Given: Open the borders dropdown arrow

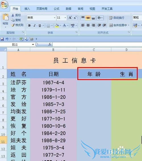Looking at the screenshot, I should coord(52,25).
